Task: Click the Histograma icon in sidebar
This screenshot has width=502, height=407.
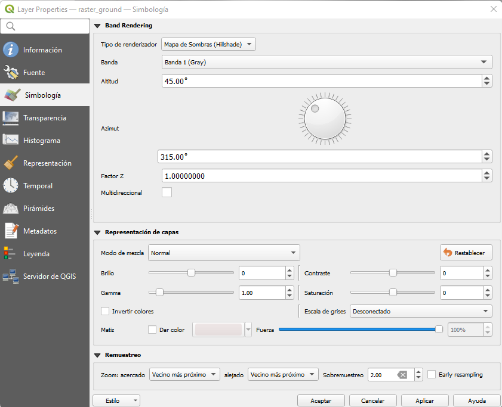Action: pyautogui.click(x=11, y=141)
